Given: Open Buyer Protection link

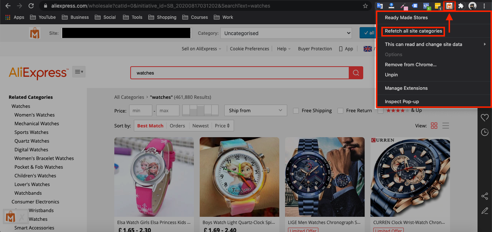Looking at the screenshot, I should point(315,49).
